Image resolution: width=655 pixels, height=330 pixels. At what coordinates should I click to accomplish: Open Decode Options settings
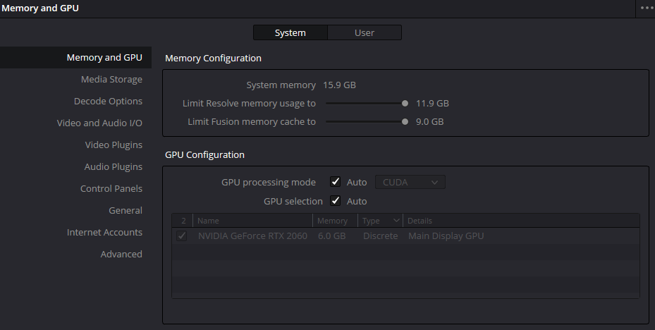tap(108, 101)
